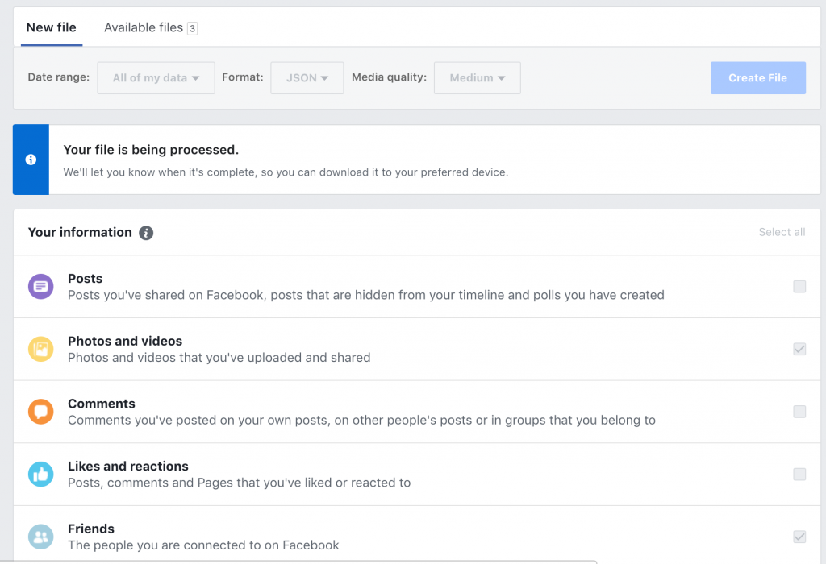Click the Friends row title
This screenshot has width=826, height=564.
pyautogui.click(x=91, y=529)
